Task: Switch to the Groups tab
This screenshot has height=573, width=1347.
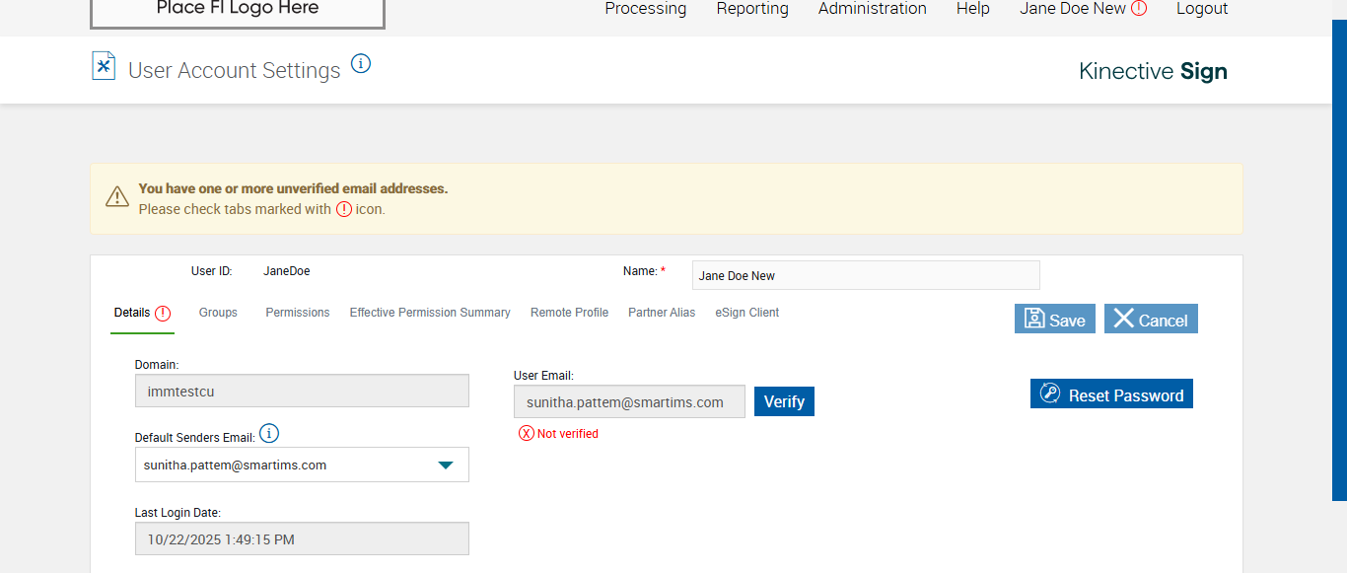Action: [218, 313]
